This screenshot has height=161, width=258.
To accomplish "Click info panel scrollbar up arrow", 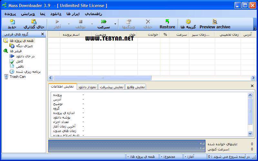I will tap(250, 95).
